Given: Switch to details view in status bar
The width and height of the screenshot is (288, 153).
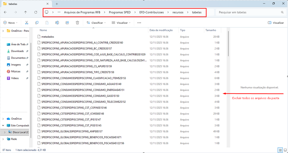Looking at the screenshot, I should coord(280,150).
